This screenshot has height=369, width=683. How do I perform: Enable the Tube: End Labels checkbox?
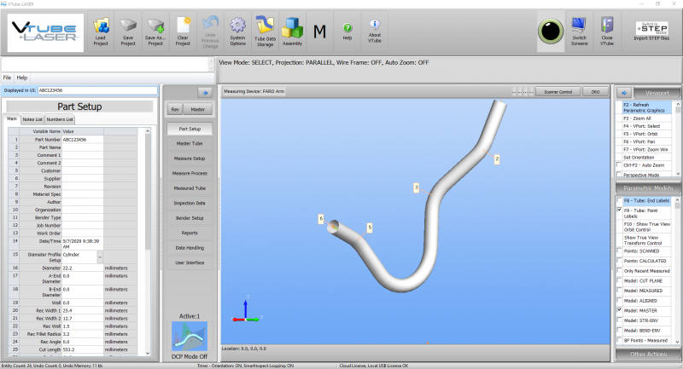point(620,200)
